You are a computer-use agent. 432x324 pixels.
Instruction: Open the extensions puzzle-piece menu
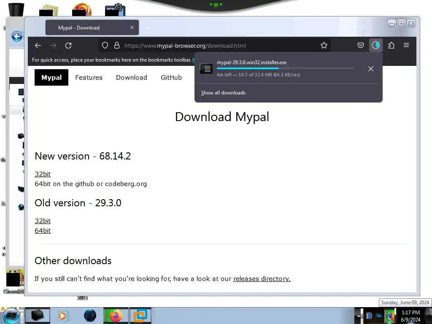pyautogui.click(x=391, y=45)
